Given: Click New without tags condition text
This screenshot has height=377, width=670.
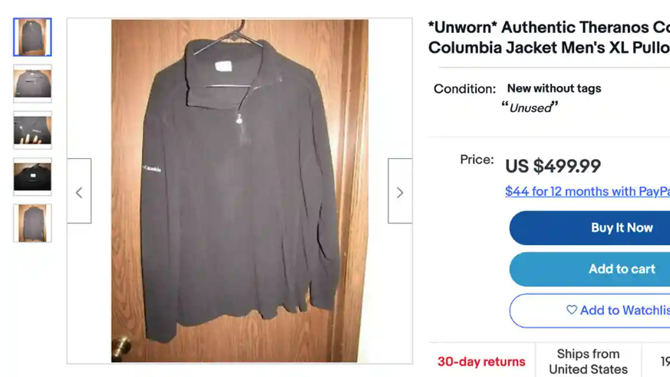Looking at the screenshot, I should tap(554, 88).
